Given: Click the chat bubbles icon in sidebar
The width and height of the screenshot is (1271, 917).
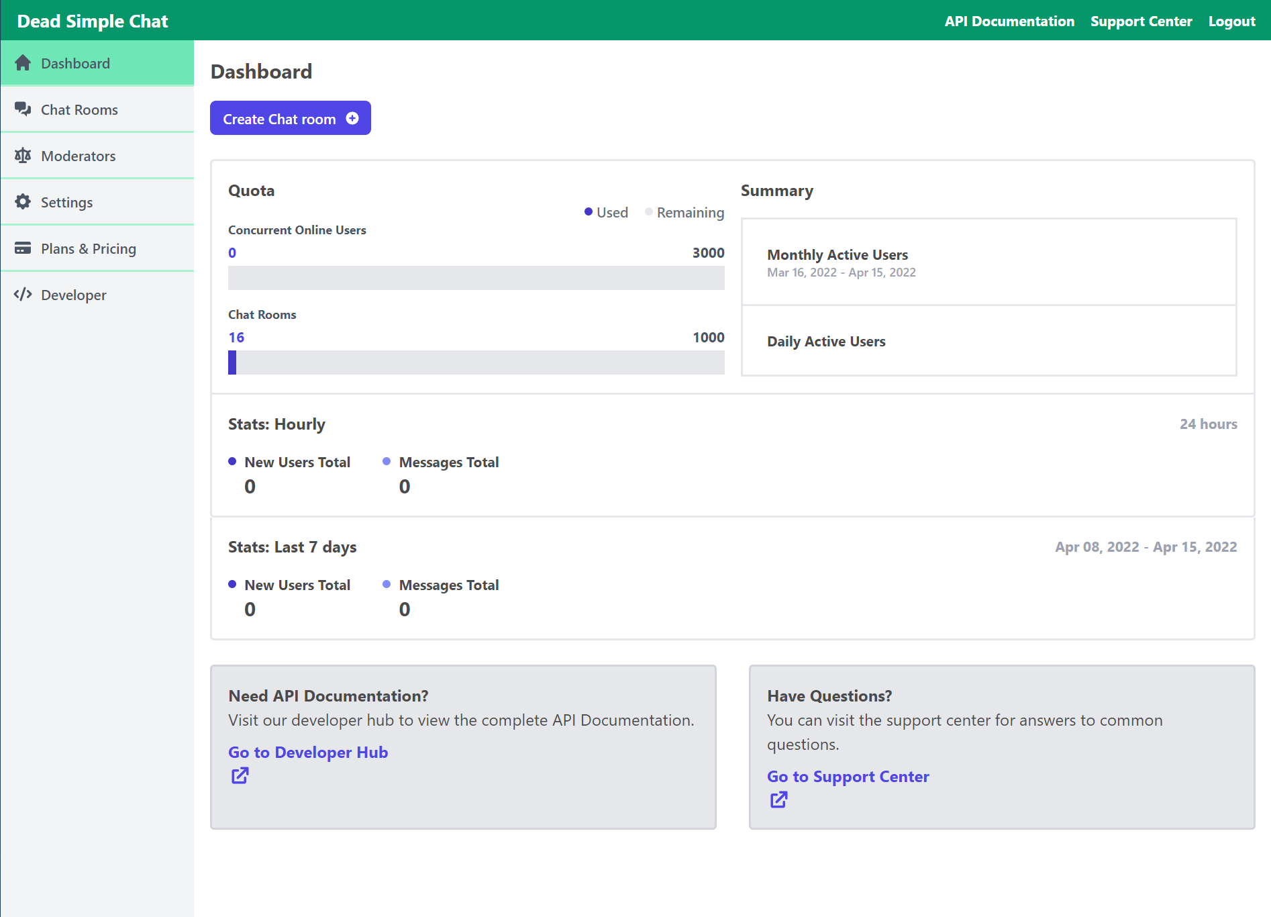Looking at the screenshot, I should click(23, 109).
